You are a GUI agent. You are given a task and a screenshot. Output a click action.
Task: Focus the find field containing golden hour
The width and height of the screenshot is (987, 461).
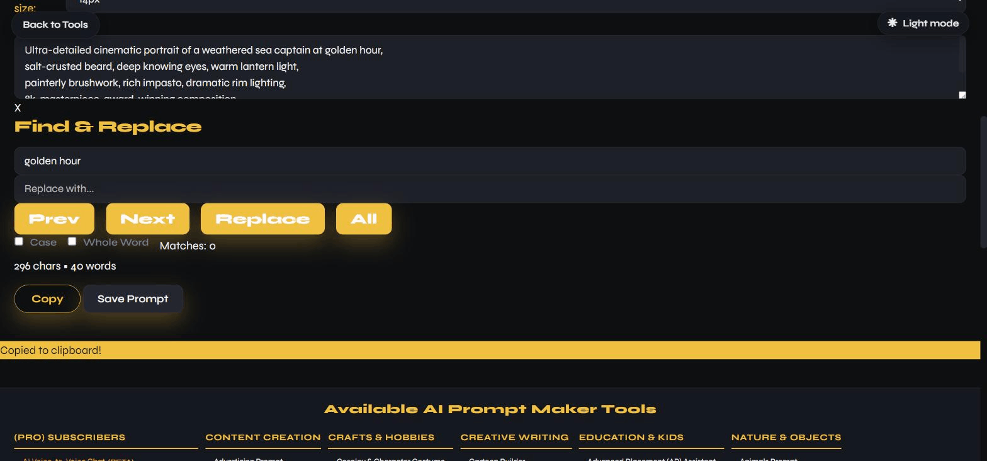pos(490,161)
